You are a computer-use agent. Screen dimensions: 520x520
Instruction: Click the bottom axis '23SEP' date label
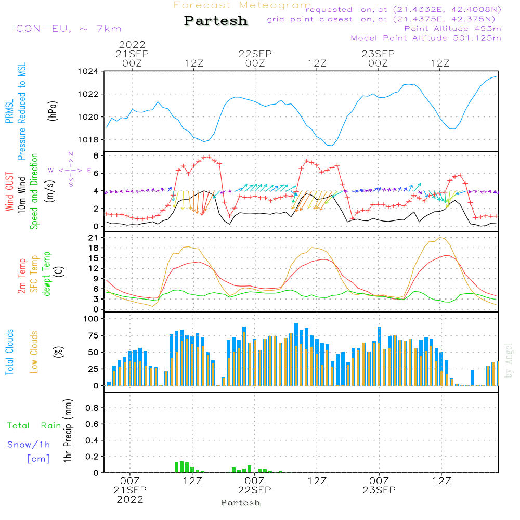(x=379, y=490)
